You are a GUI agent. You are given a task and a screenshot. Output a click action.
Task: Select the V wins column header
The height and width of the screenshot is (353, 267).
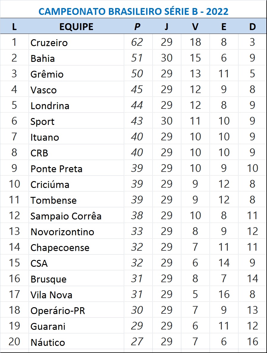tap(195, 26)
